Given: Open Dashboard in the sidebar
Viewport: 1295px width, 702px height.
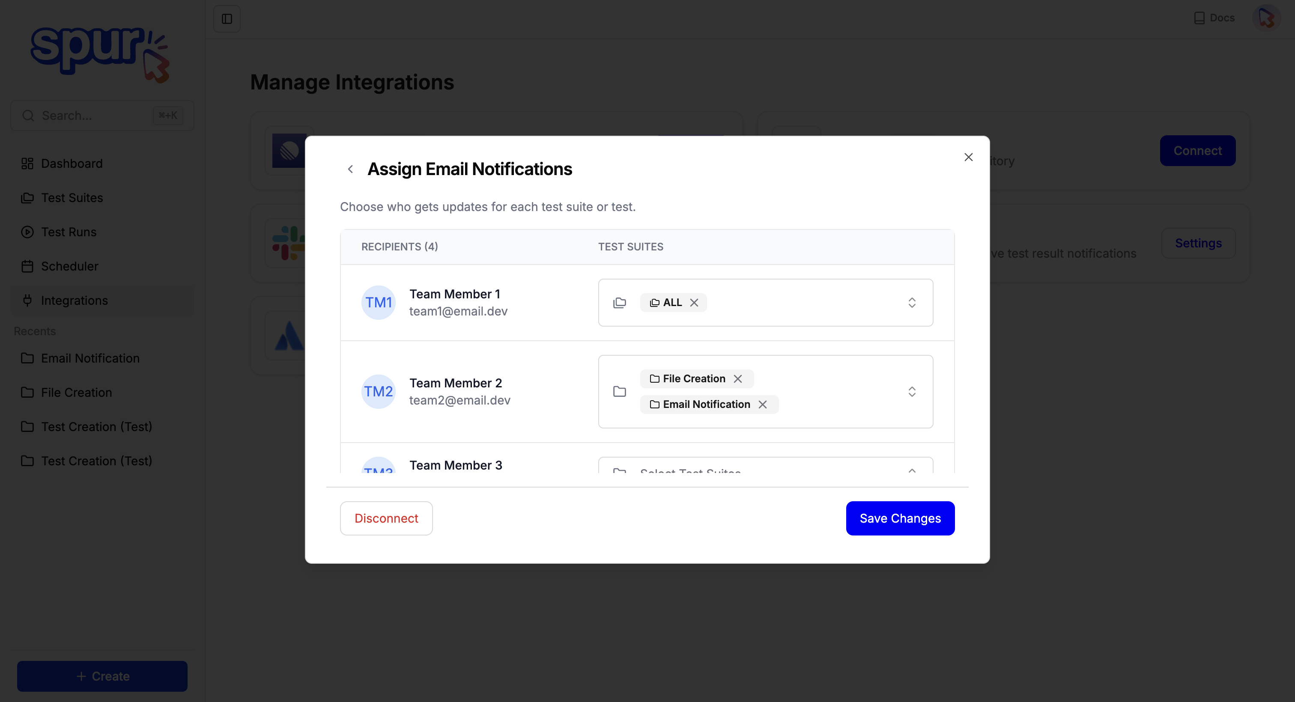Looking at the screenshot, I should click(x=72, y=164).
